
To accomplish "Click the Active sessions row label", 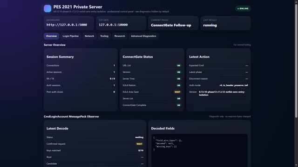I will 54,72.
